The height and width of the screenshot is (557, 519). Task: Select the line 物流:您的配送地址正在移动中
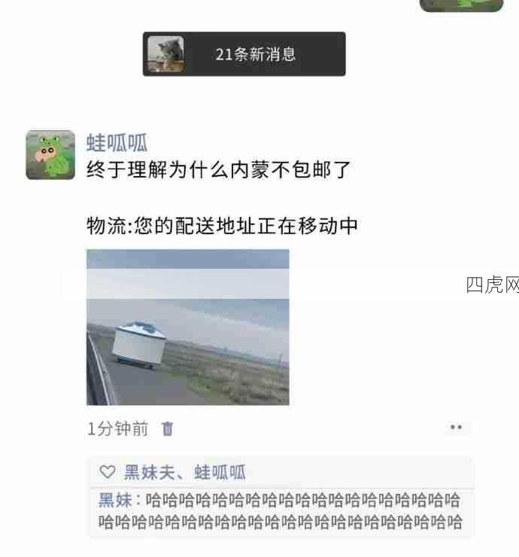pyautogui.click(x=222, y=226)
